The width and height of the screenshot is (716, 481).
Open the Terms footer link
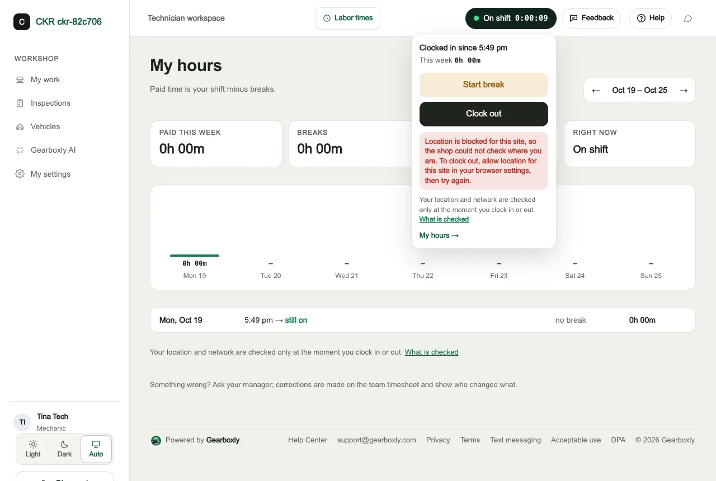470,440
